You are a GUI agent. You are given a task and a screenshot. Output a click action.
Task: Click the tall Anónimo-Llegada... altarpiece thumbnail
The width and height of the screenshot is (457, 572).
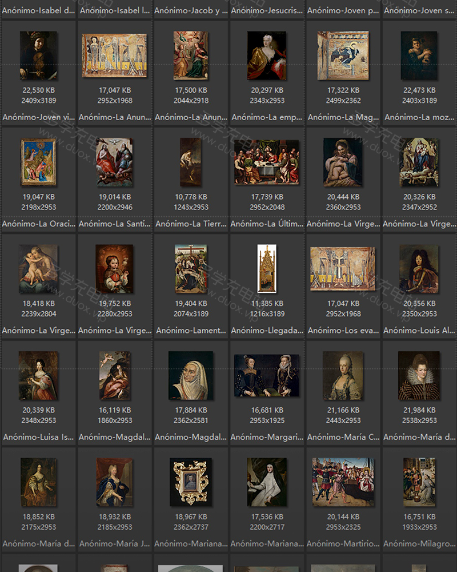[267, 269]
